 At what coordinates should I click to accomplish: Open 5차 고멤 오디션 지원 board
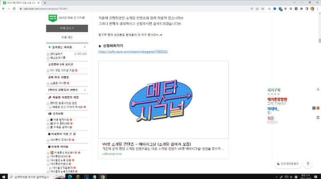click(62, 70)
